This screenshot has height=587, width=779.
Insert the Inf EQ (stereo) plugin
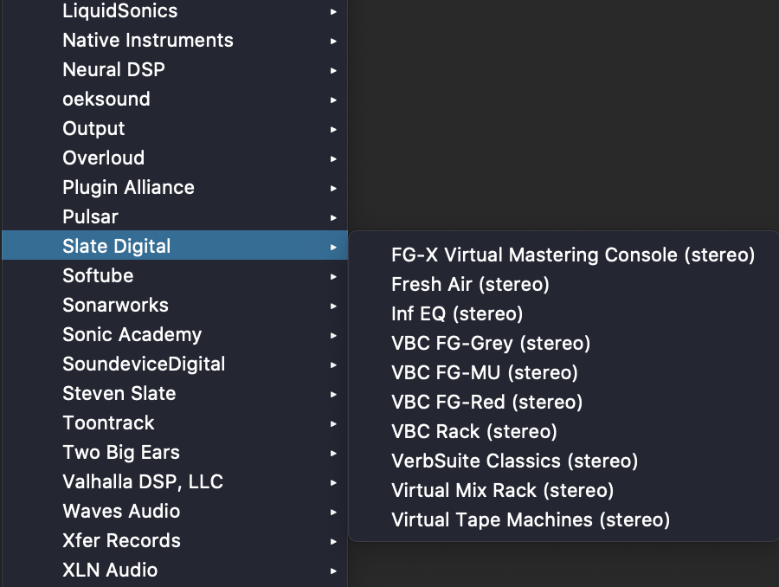[x=563, y=313]
